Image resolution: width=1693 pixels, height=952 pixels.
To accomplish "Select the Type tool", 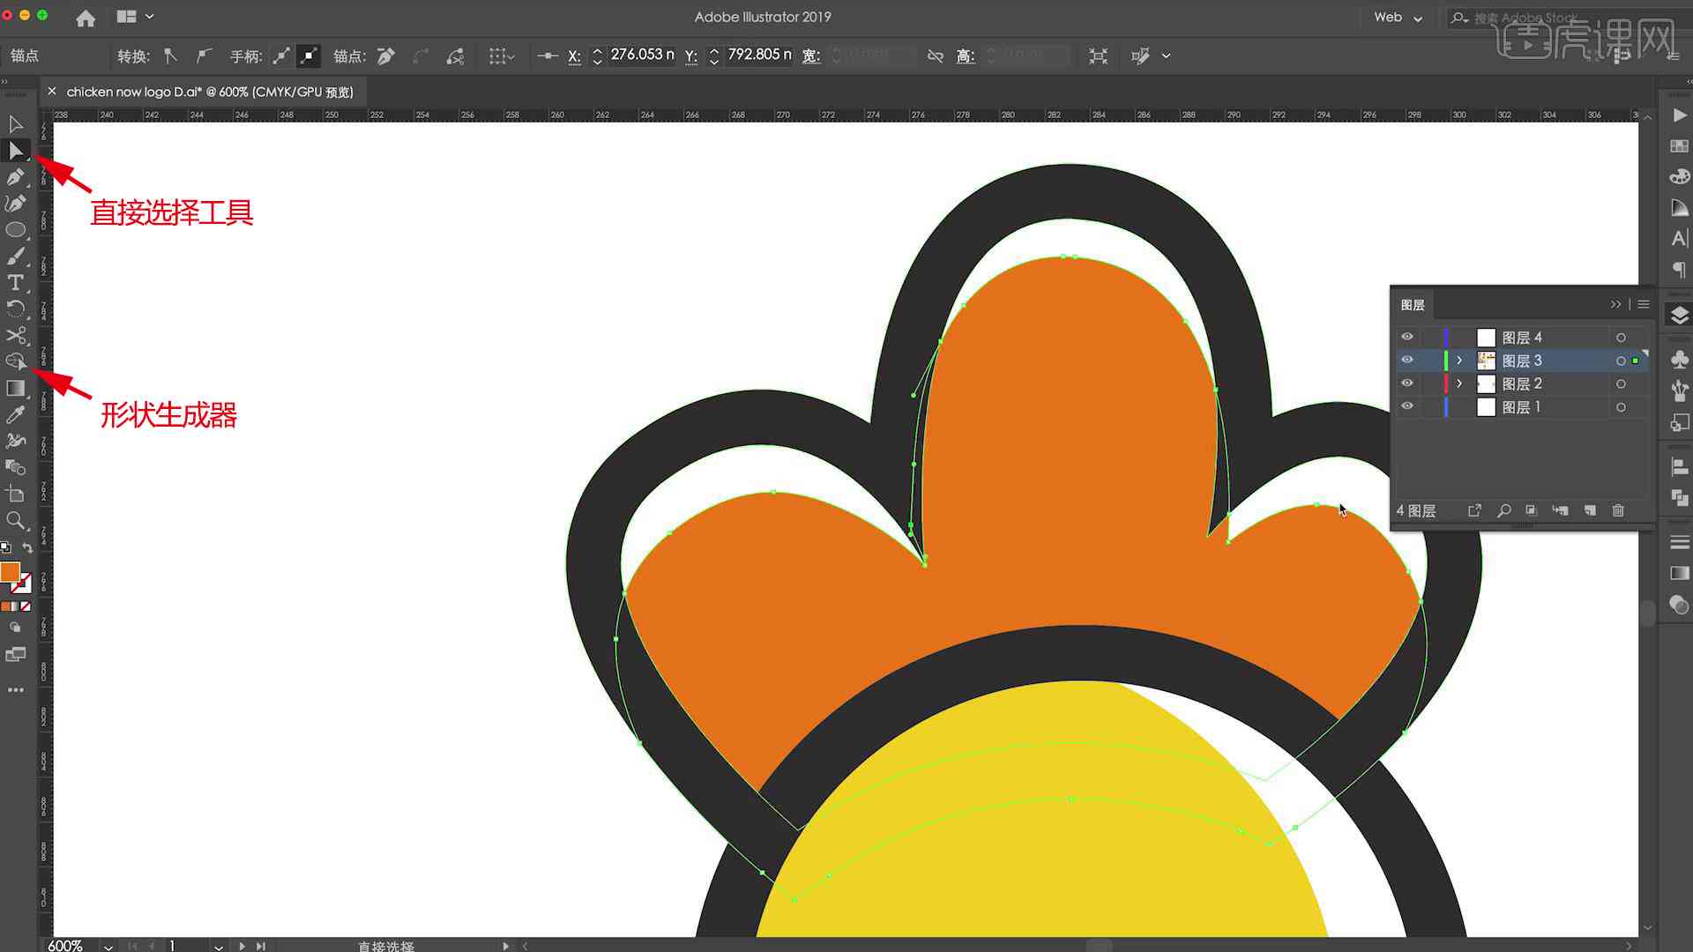I will point(16,283).
